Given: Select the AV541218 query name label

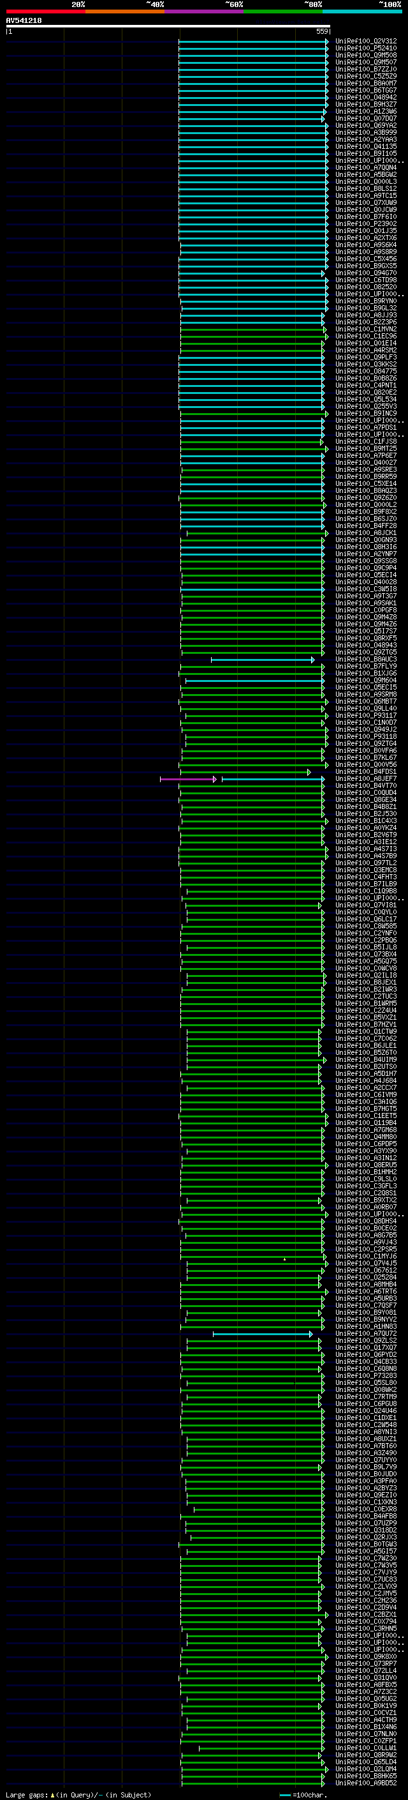Looking at the screenshot, I should [24, 21].
